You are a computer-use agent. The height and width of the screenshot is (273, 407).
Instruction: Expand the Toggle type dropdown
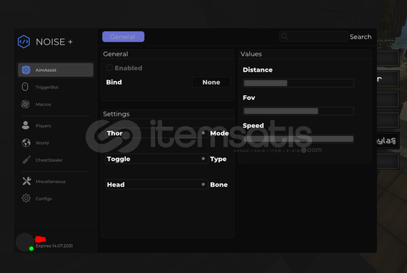pyautogui.click(x=156, y=159)
